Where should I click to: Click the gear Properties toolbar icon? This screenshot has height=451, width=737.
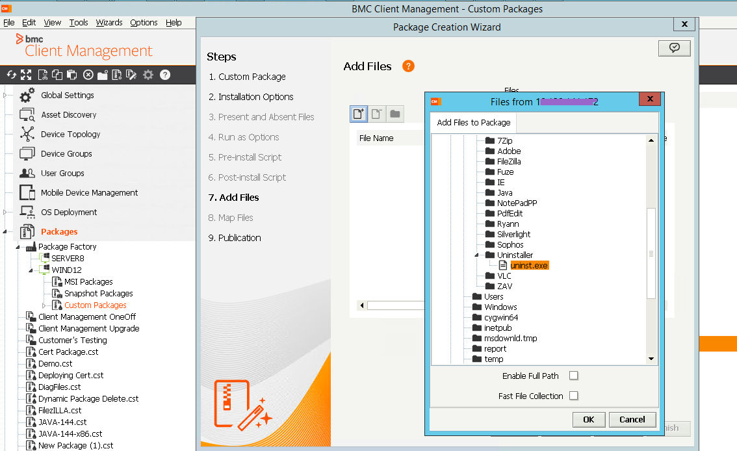[148, 75]
